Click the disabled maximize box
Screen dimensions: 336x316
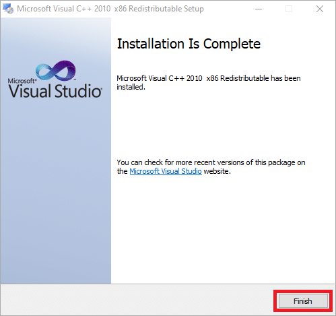coord(289,9)
